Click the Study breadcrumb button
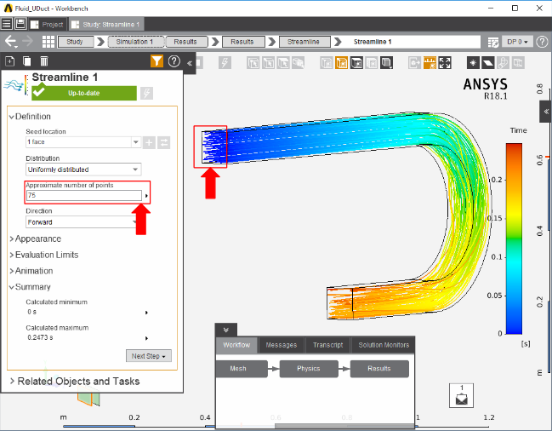 click(75, 42)
